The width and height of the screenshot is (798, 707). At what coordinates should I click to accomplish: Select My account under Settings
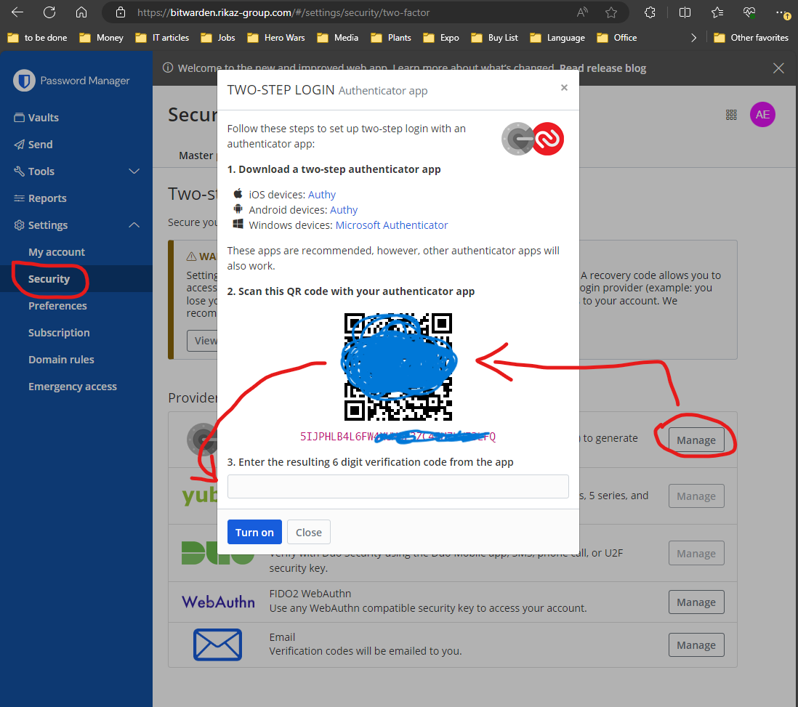pyautogui.click(x=57, y=252)
